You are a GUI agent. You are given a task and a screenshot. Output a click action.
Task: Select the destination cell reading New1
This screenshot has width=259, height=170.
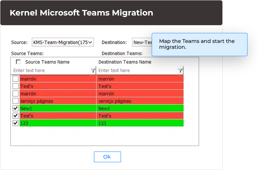(140, 108)
